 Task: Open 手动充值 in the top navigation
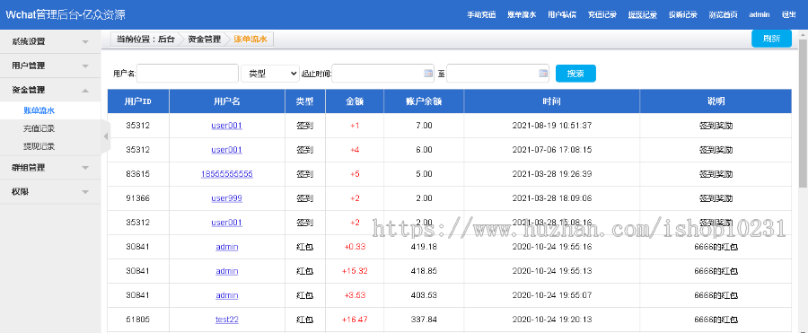coord(481,15)
